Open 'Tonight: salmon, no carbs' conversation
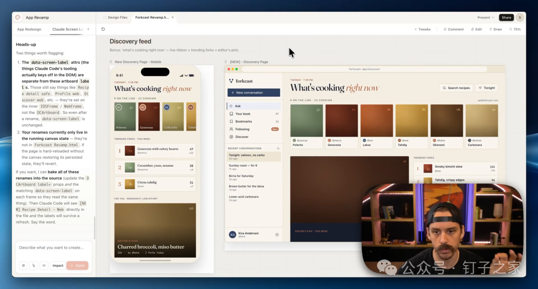This screenshot has width=538, height=289. coord(254,157)
